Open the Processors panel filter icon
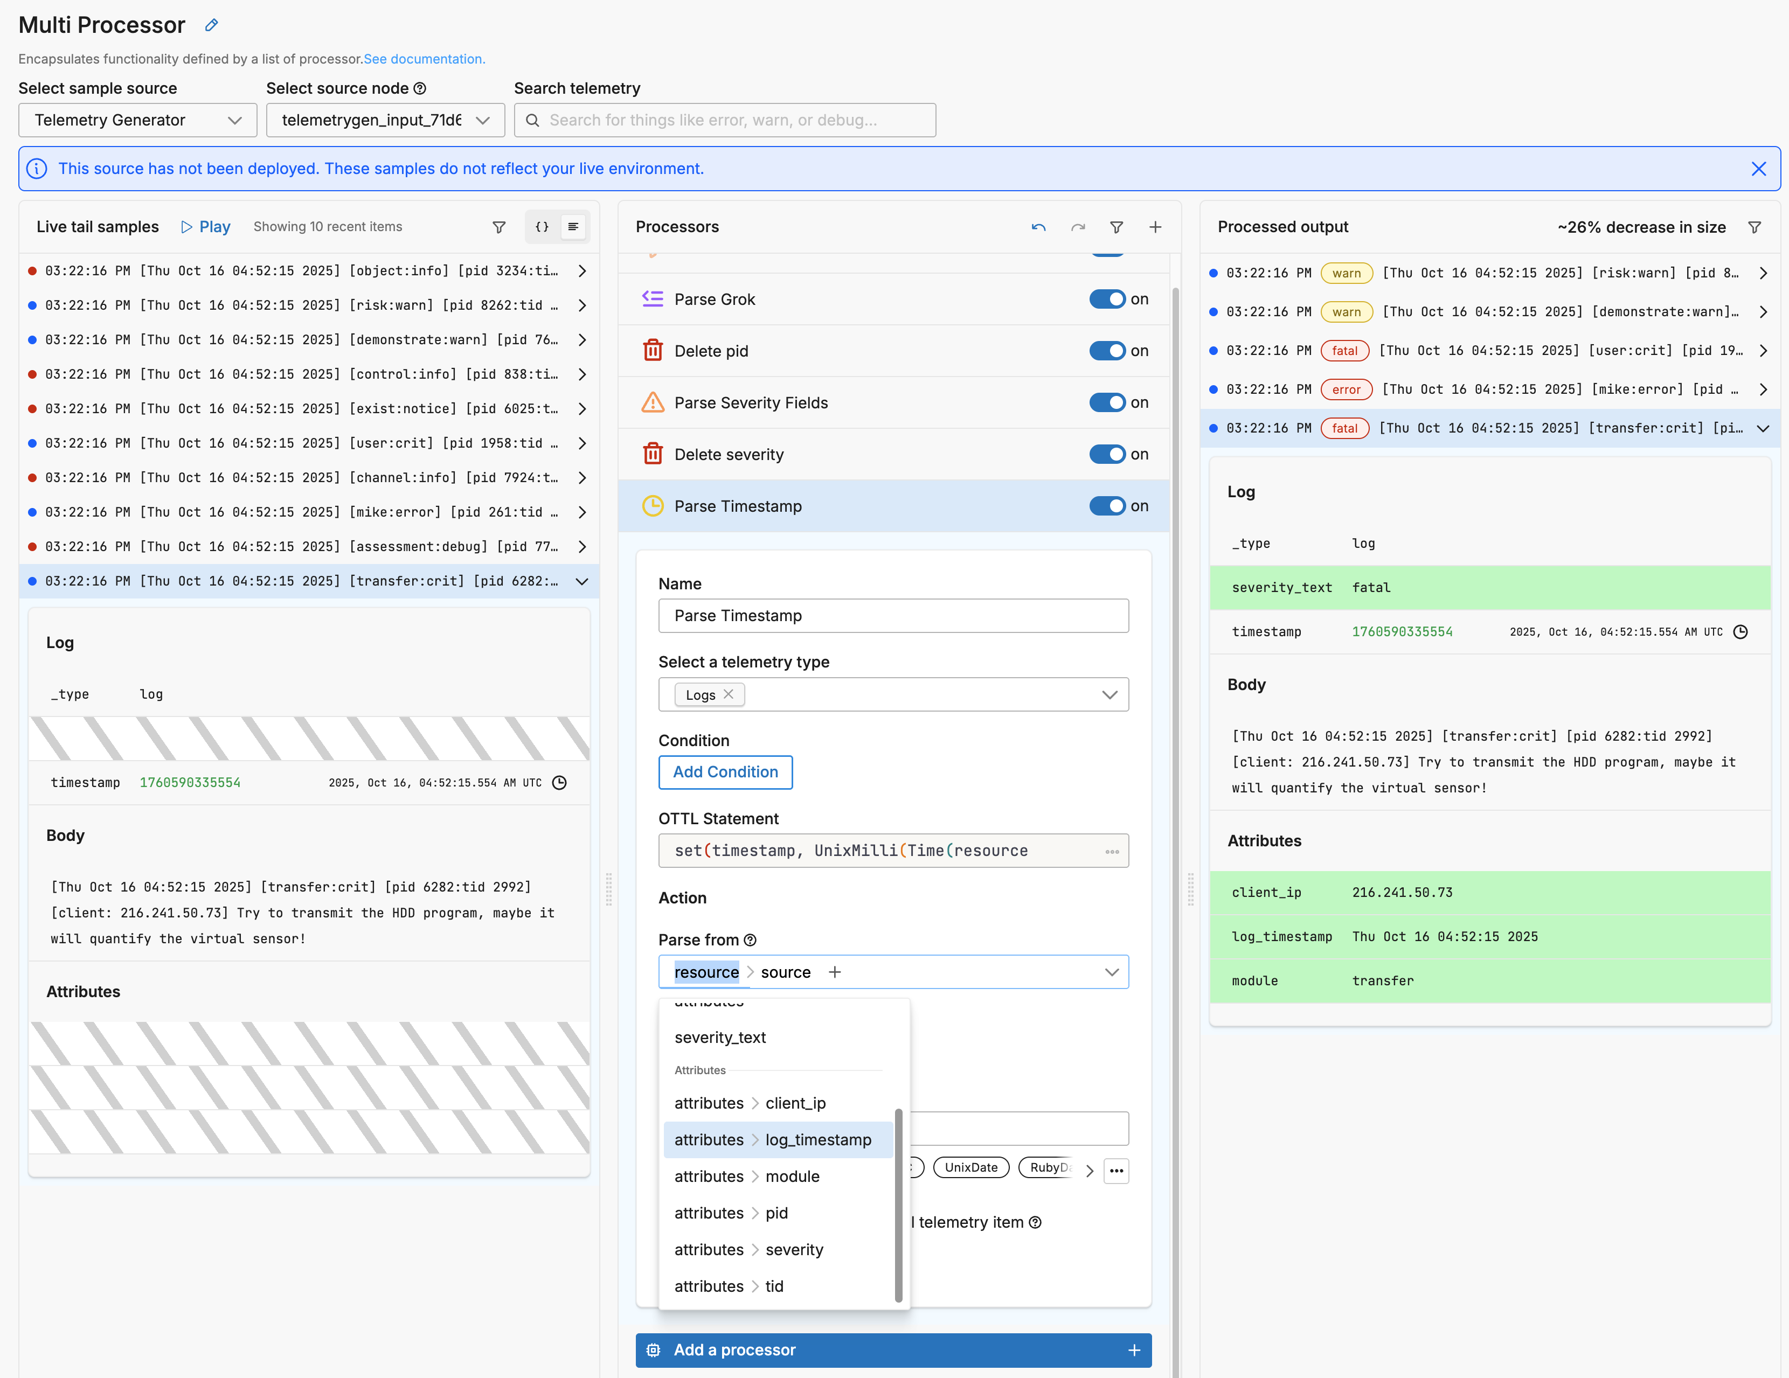 [1115, 227]
